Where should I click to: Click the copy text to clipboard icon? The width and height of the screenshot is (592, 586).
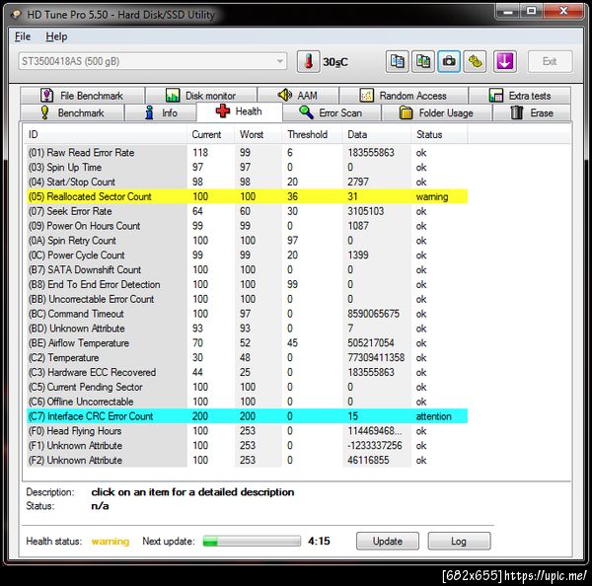398,61
